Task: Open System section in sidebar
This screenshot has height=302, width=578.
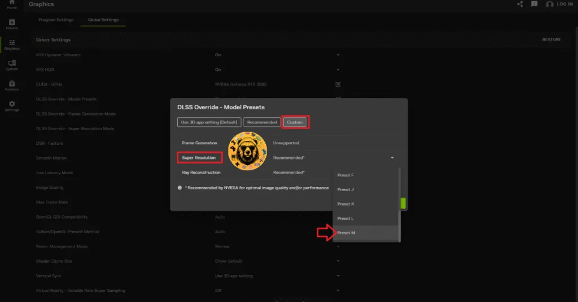Action: (12, 65)
